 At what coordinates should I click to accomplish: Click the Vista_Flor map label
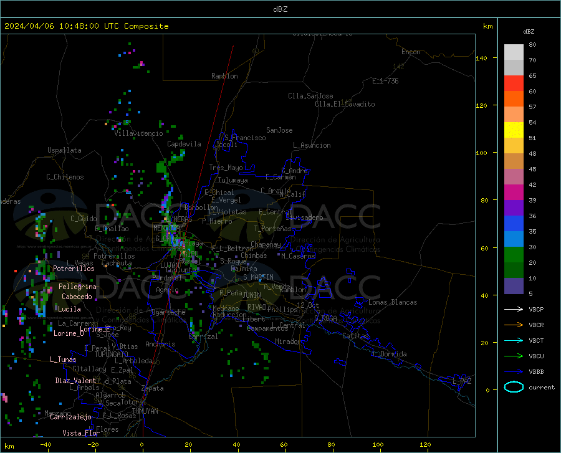[81, 433]
